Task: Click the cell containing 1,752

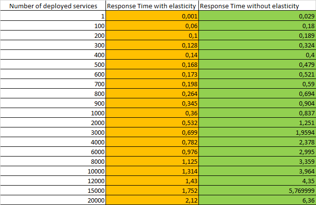Action: tap(152, 190)
